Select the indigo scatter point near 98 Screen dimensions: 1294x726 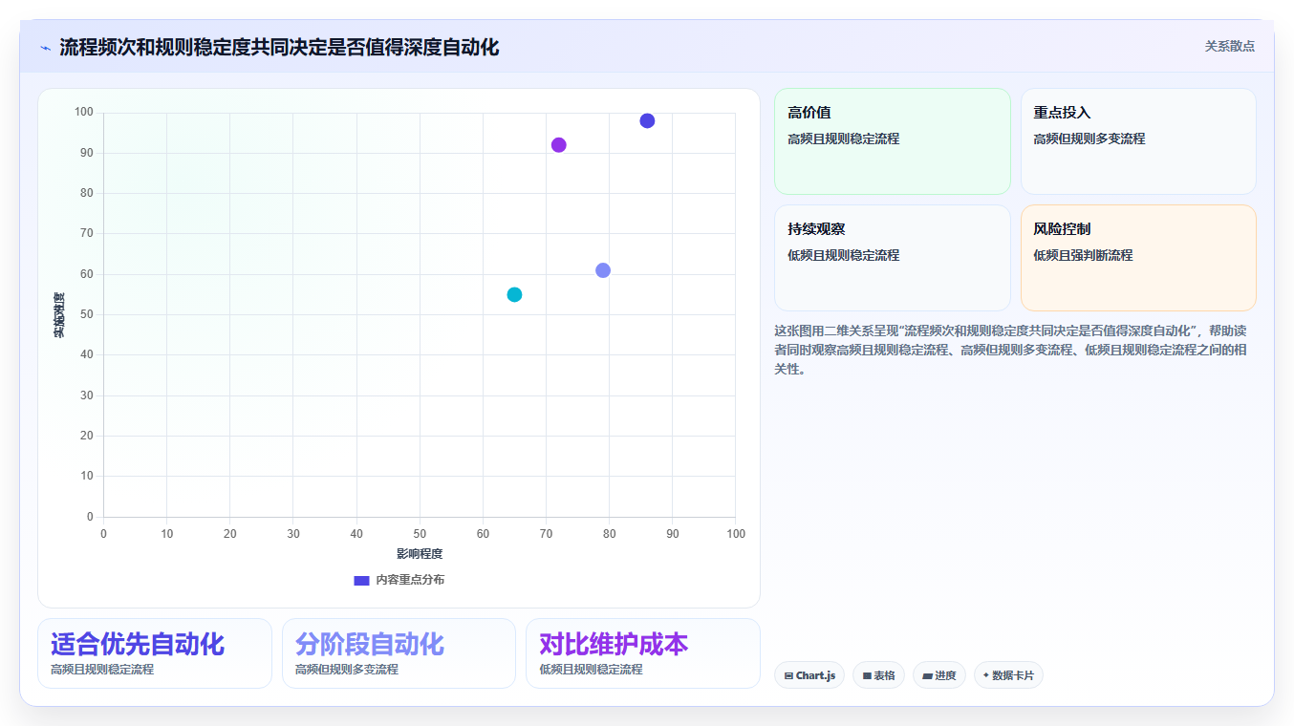[647, 120]
